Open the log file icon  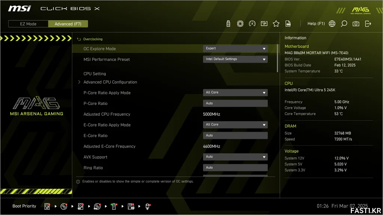click(288, 24)
